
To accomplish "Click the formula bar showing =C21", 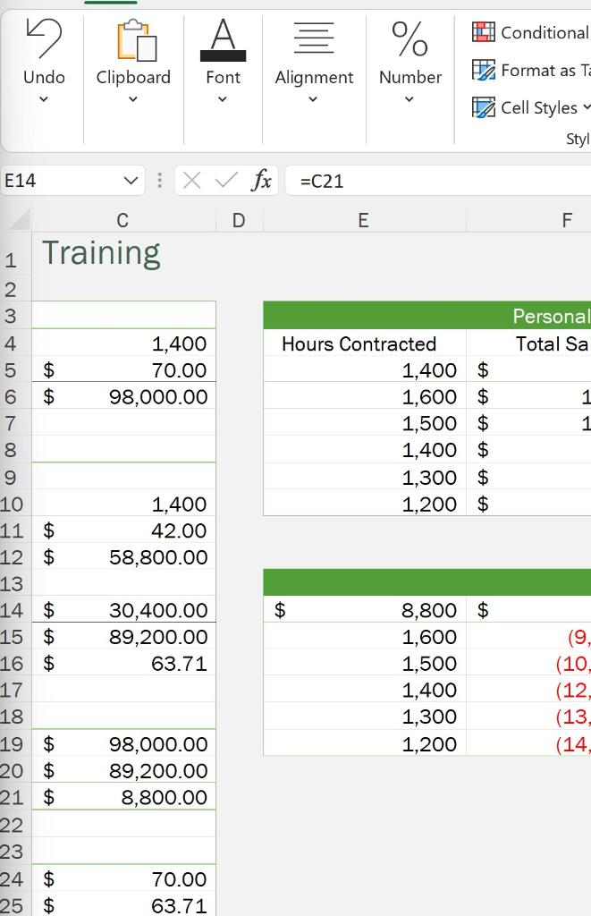I will (438, 181).
